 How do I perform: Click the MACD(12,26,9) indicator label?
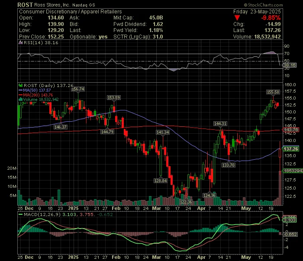pos(42,214)
